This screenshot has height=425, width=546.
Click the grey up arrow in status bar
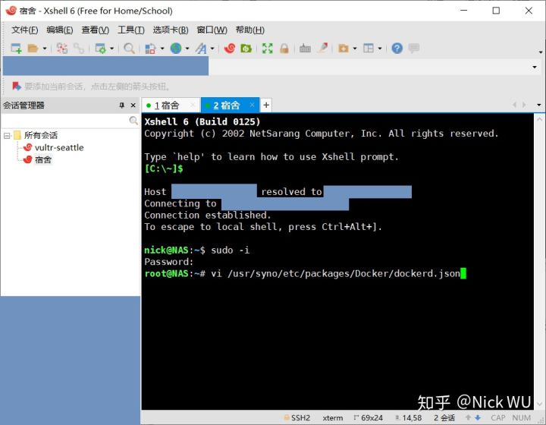pyautogui.click(x=469, y=417)
